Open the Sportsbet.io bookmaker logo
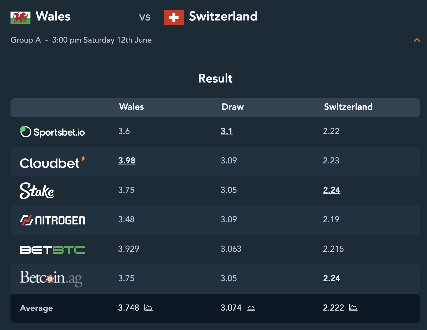427x330 pixels. 53,132
